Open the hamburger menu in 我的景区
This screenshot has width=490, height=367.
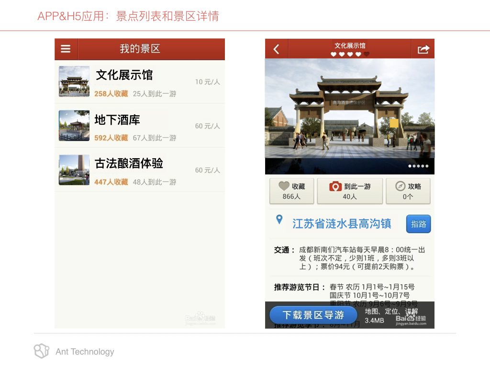(66, 49)
